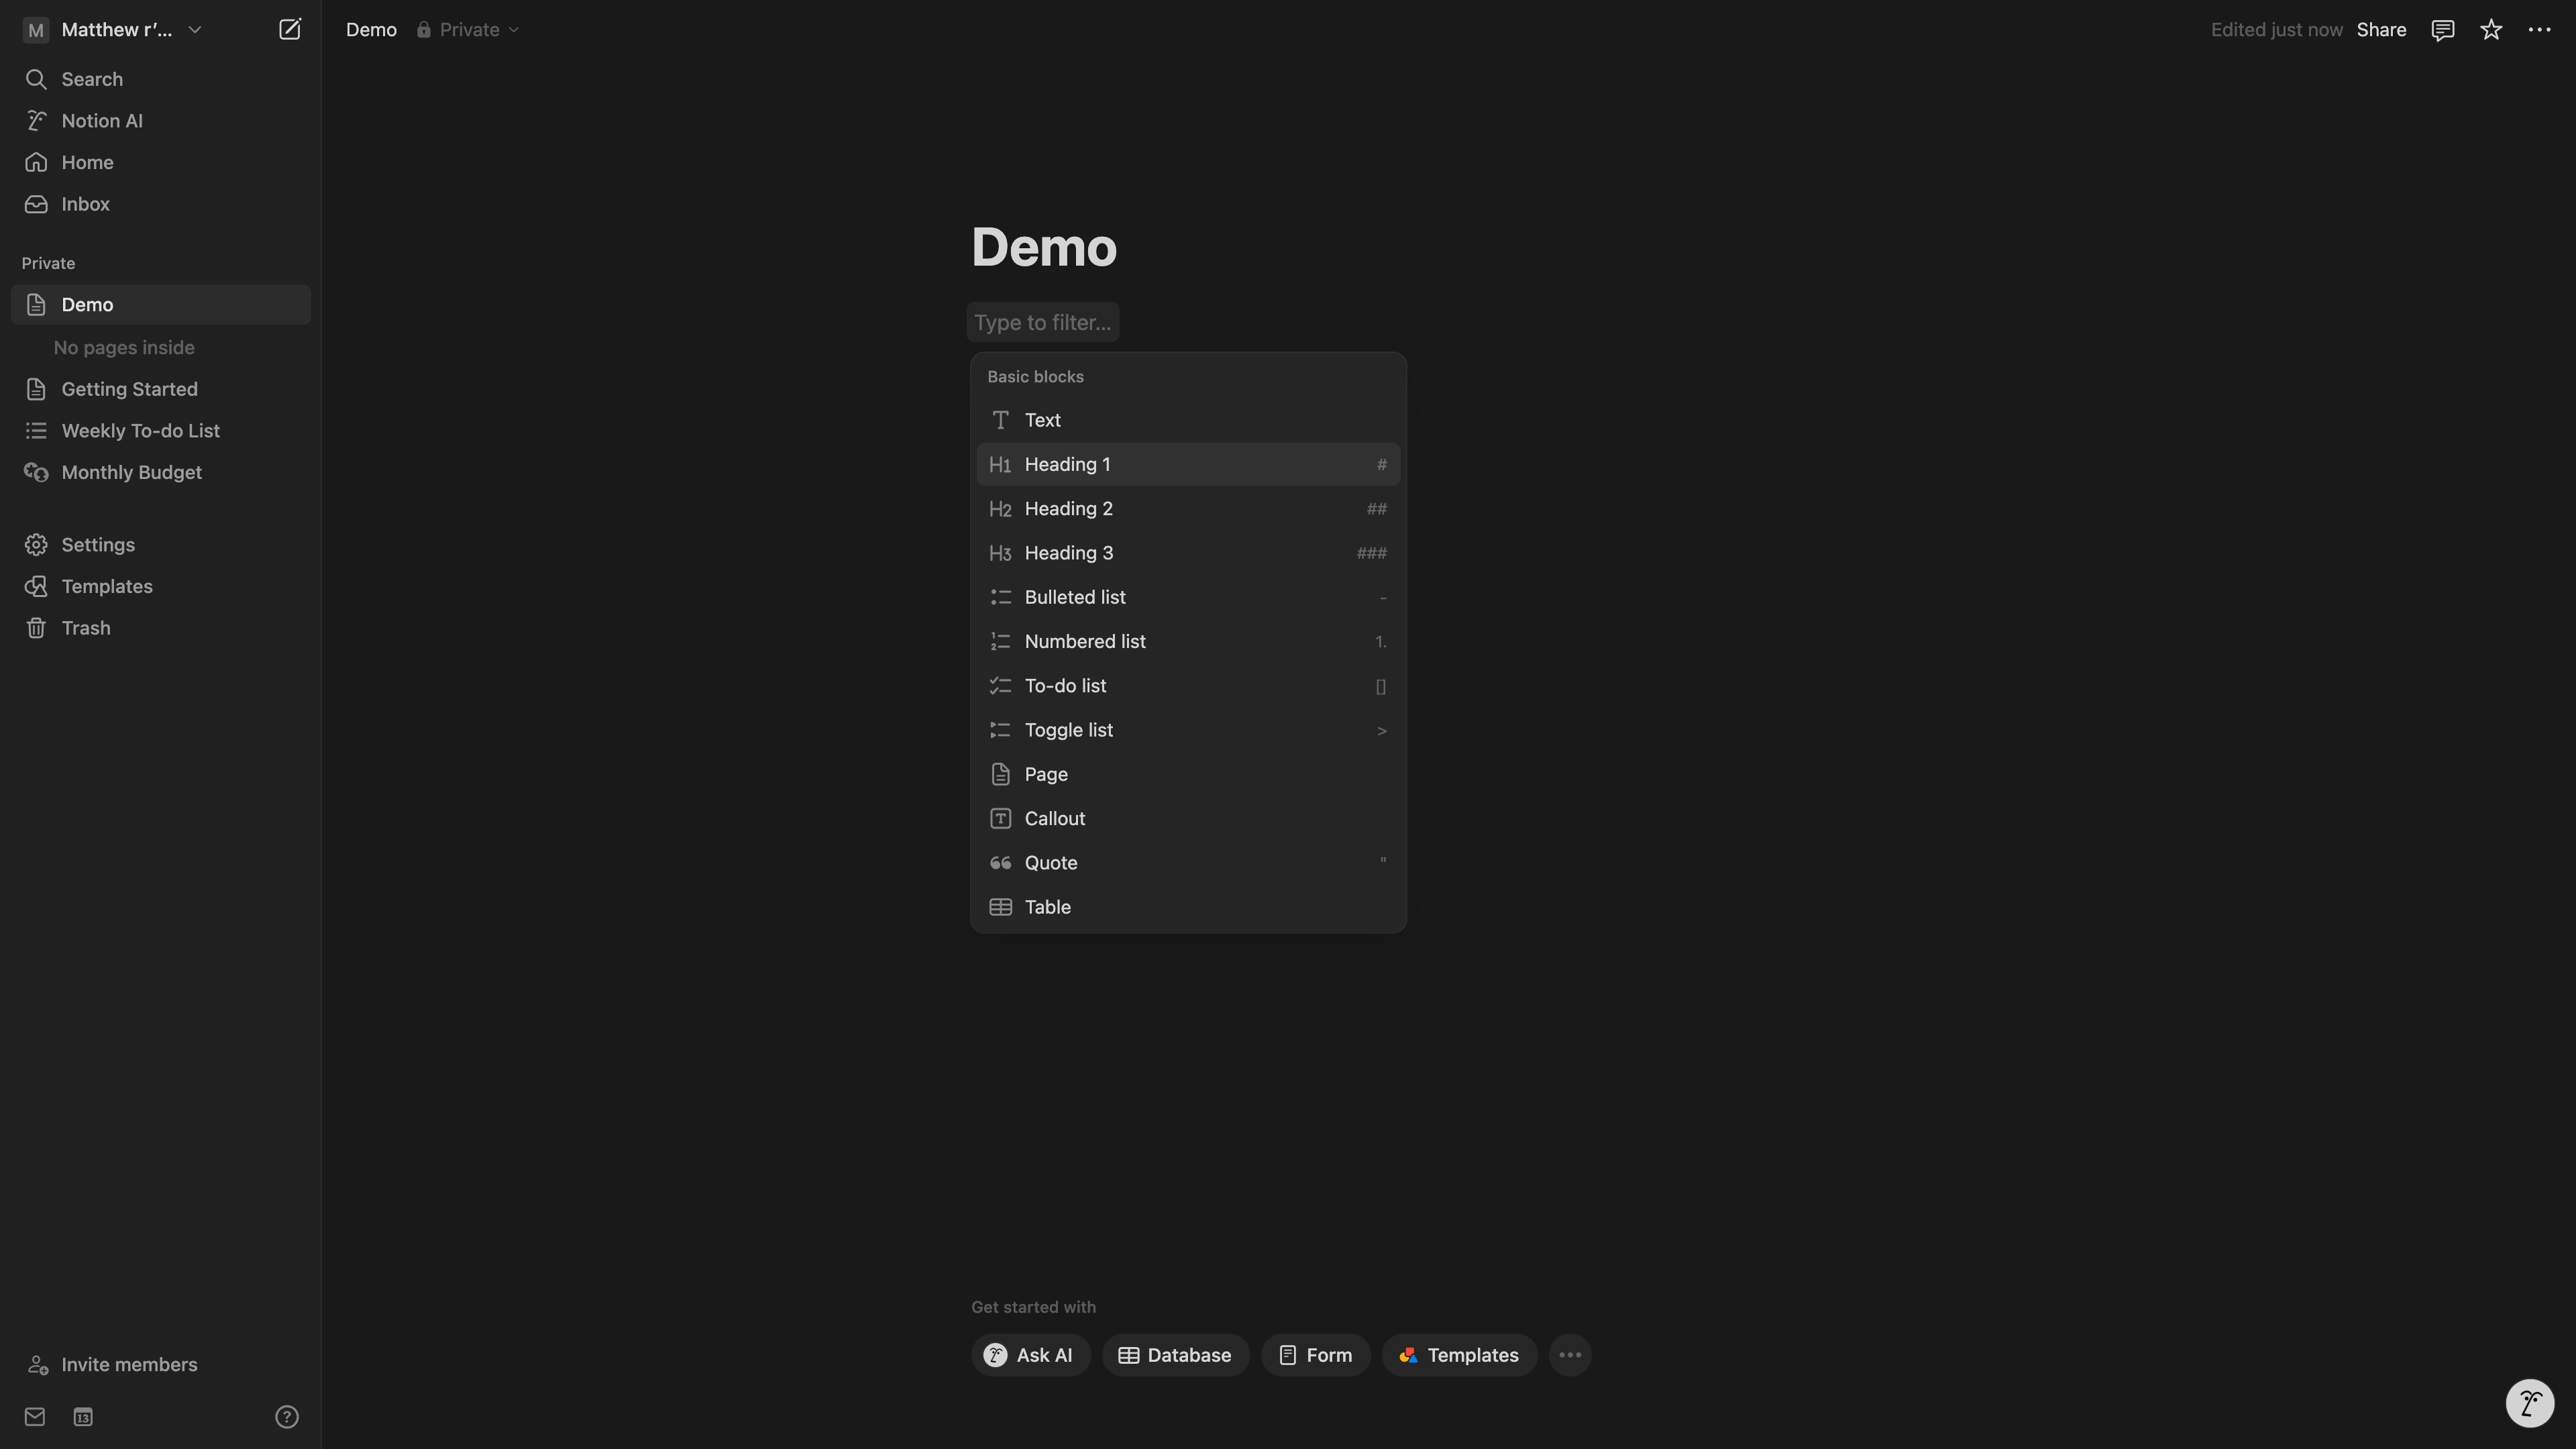Screen dimensions: 2576x1449
Task: Insert a Bulleted list block
Action: point(1188,597)
